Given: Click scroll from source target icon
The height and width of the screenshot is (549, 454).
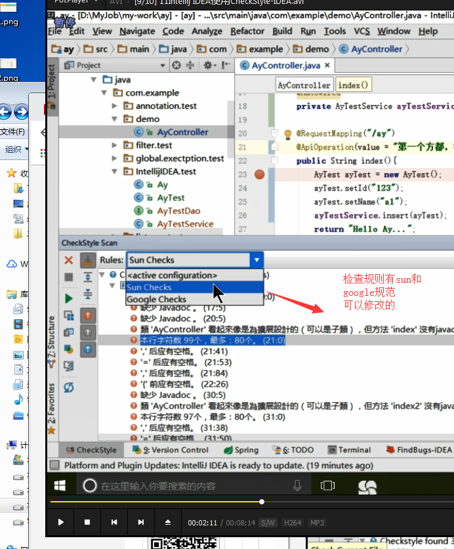Looking at the screenshot, I should (176, 65).
